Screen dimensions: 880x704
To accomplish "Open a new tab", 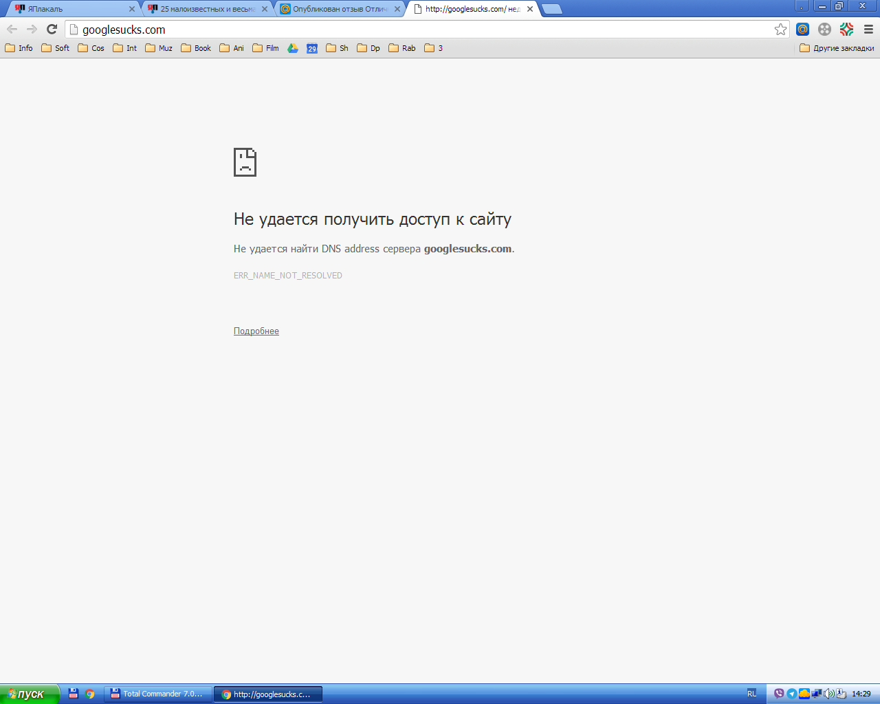I will (552, 9).
